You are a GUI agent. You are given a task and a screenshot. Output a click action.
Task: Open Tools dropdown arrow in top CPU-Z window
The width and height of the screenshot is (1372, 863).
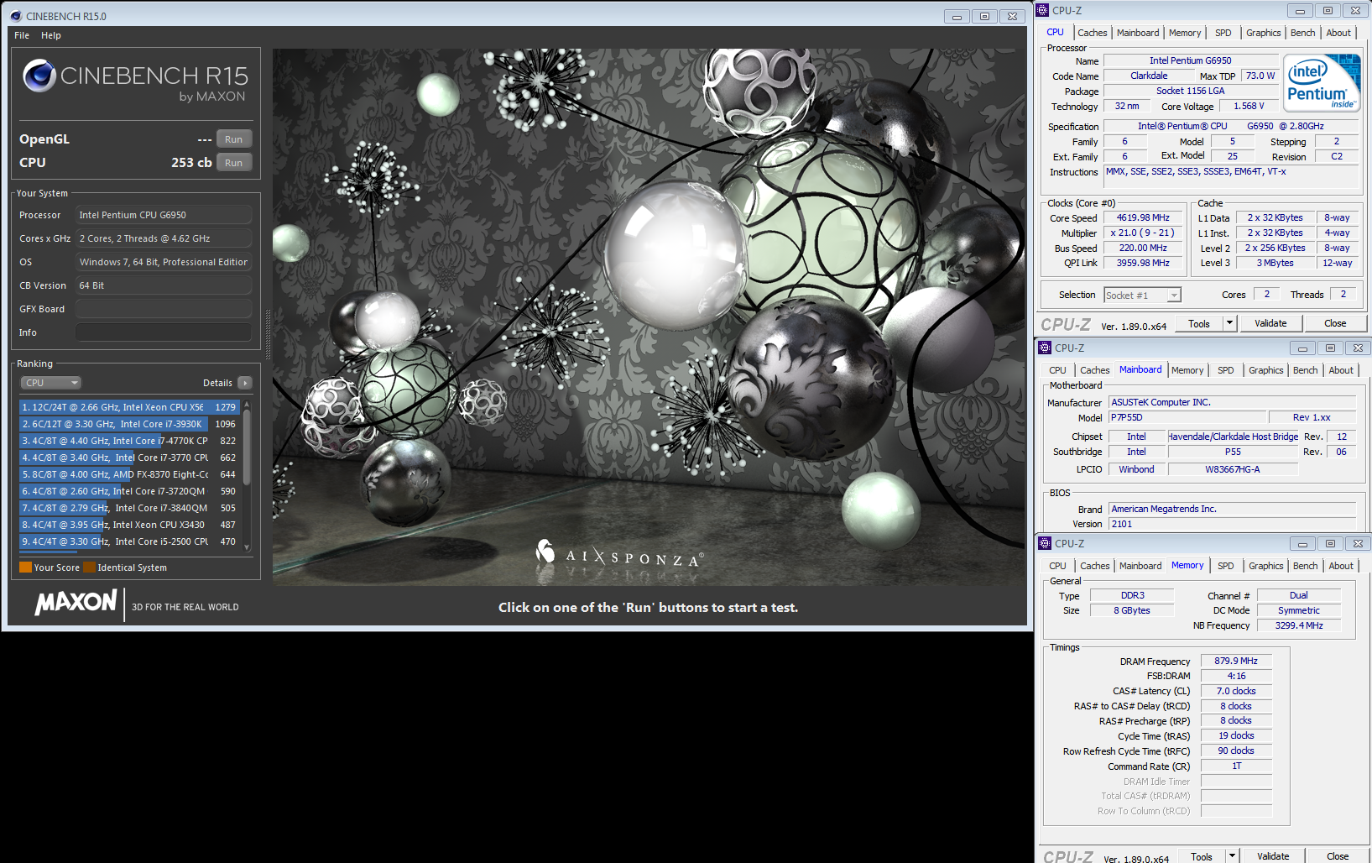pyautogui.click(x=1229, y=323)
